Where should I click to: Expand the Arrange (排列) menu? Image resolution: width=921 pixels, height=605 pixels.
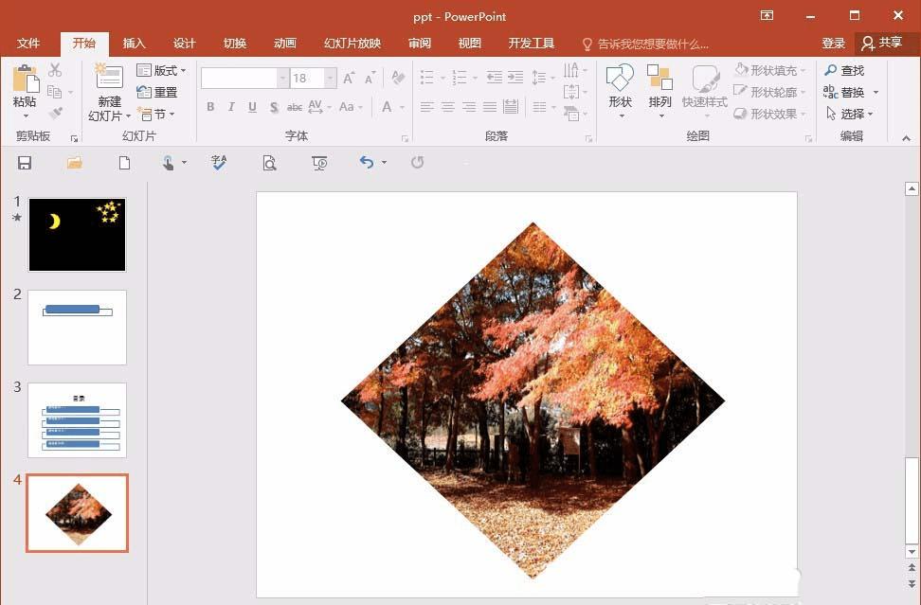click(659, 91)
